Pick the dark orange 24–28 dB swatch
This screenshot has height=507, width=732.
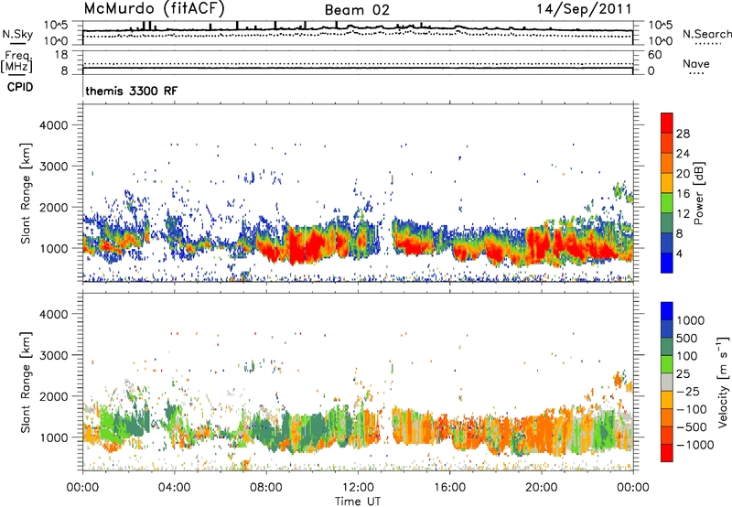click(667, 143)
